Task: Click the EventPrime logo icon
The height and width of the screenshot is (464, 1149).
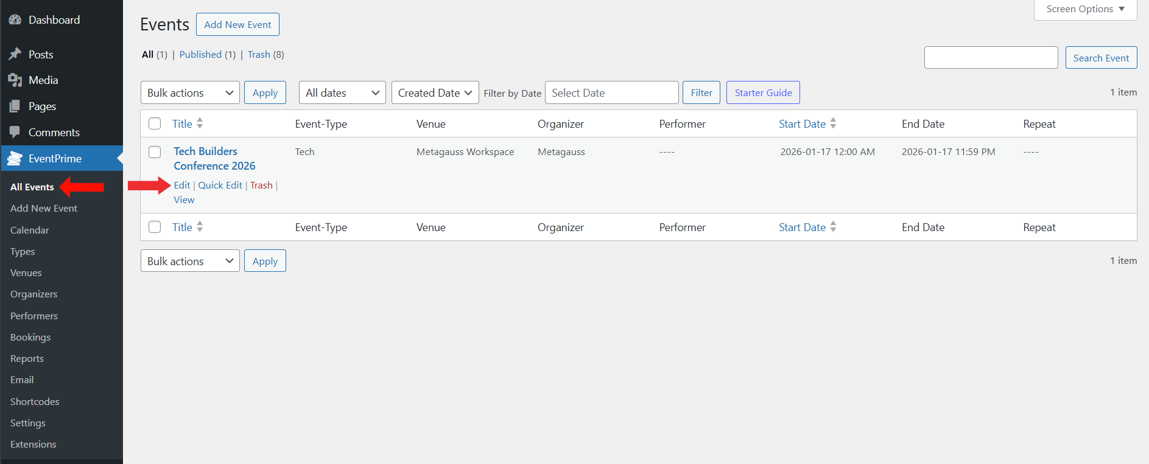Action: click(x=15, y=159)
